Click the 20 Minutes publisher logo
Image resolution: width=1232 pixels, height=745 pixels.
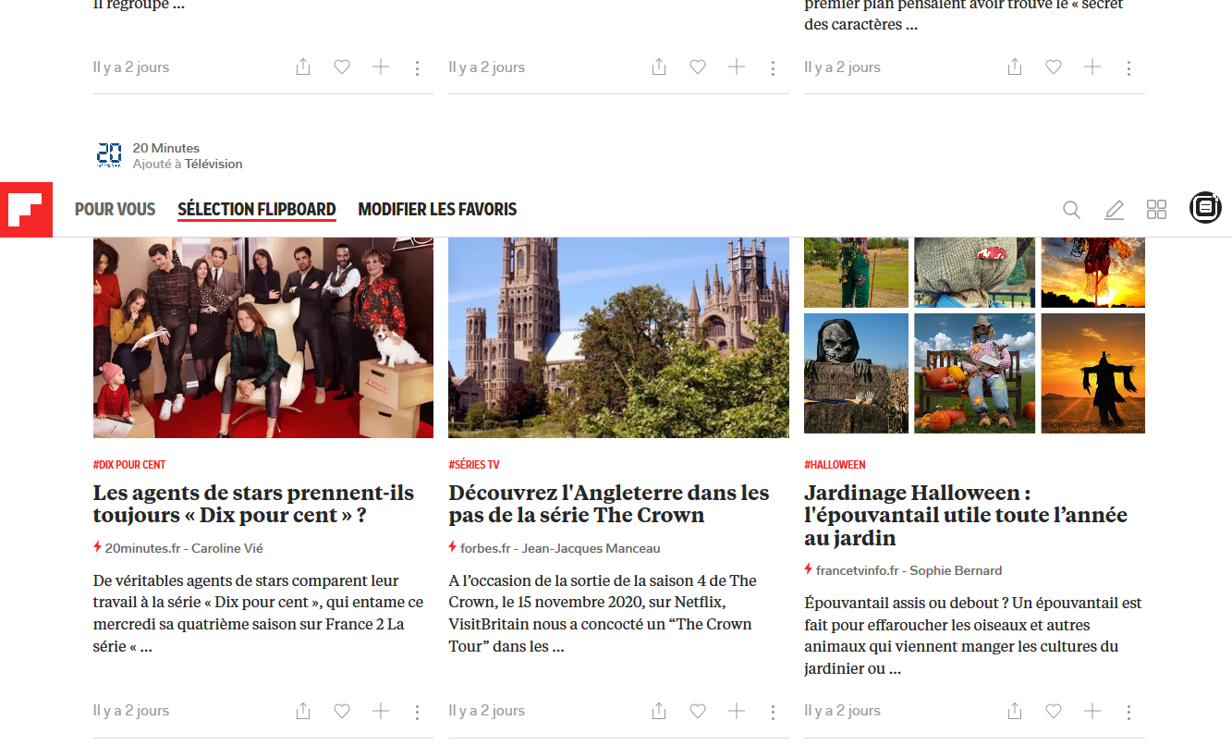click(x=109, y=154)
